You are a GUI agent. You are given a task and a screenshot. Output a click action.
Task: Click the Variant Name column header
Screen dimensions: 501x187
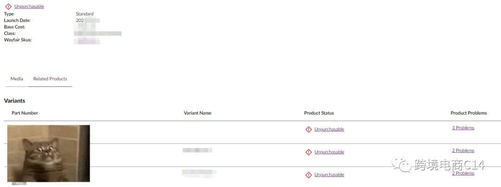pyautogui.click(x=198, y=113)
